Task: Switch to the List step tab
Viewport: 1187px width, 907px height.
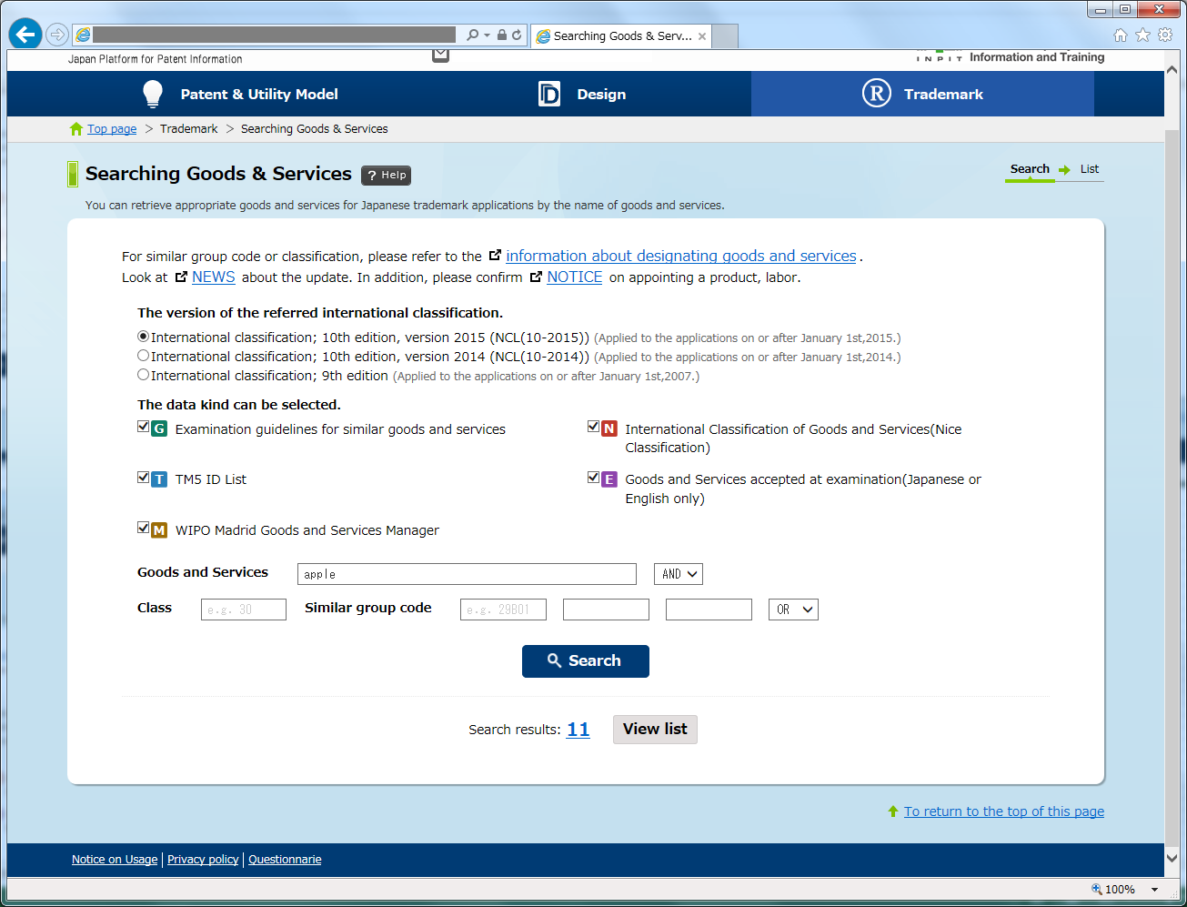Action: click(x=1089, y=169)
